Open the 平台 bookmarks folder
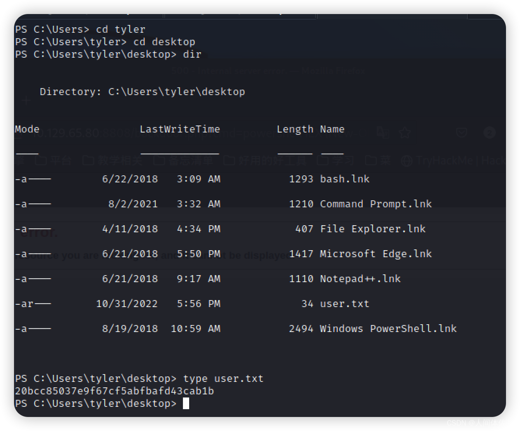Screen dimensions: 520x431 click(53, 161)
